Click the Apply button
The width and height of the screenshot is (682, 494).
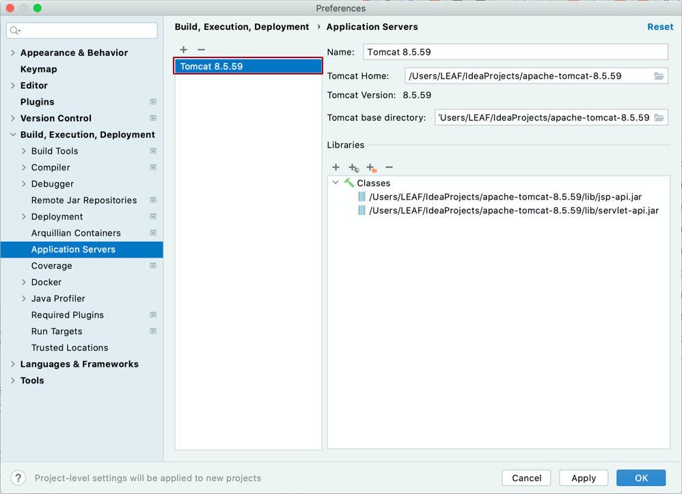click(x=584, y=478)
